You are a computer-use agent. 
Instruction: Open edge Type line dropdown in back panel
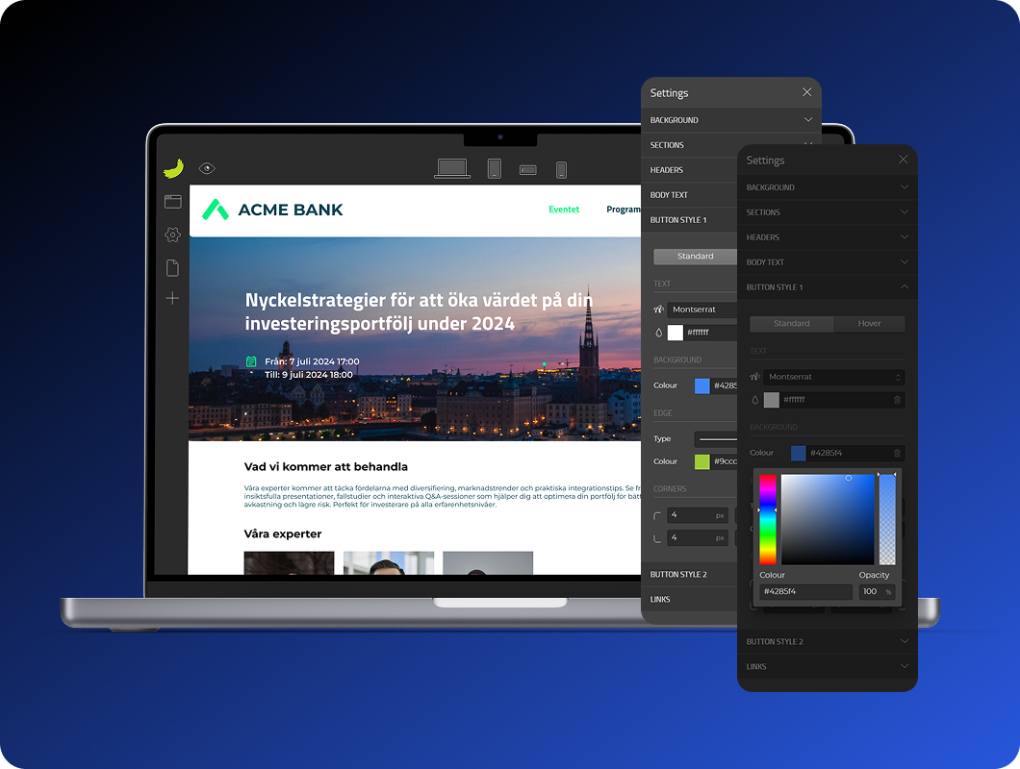pyautogui.click(x=716, y=439)
